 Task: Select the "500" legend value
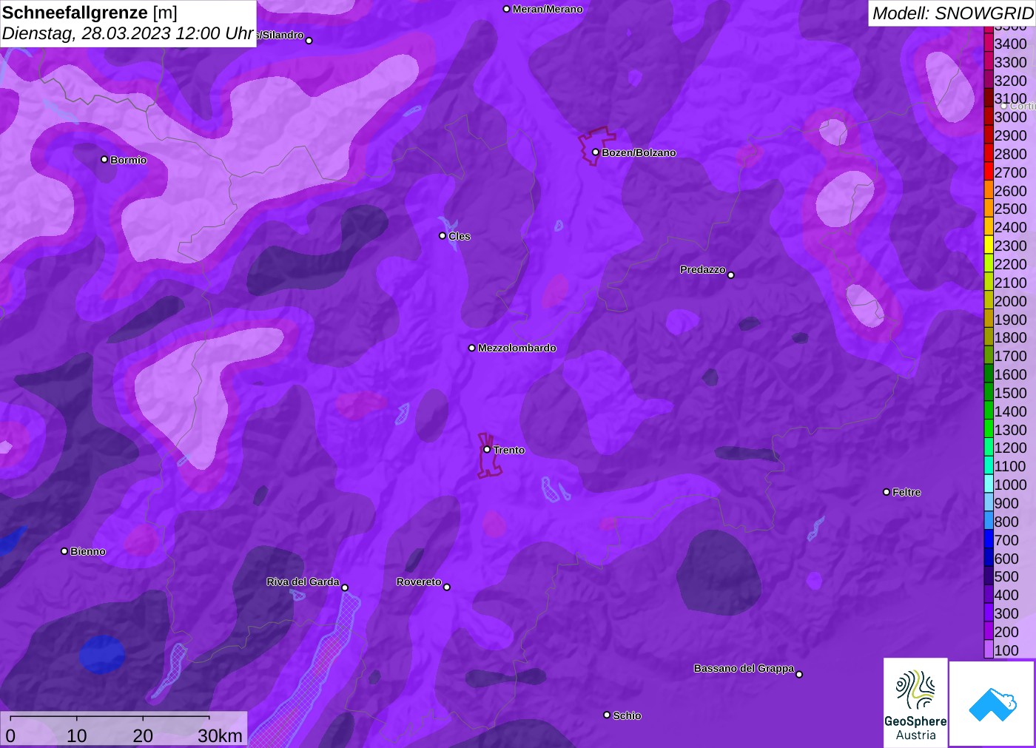click(x=1006, y=576)
